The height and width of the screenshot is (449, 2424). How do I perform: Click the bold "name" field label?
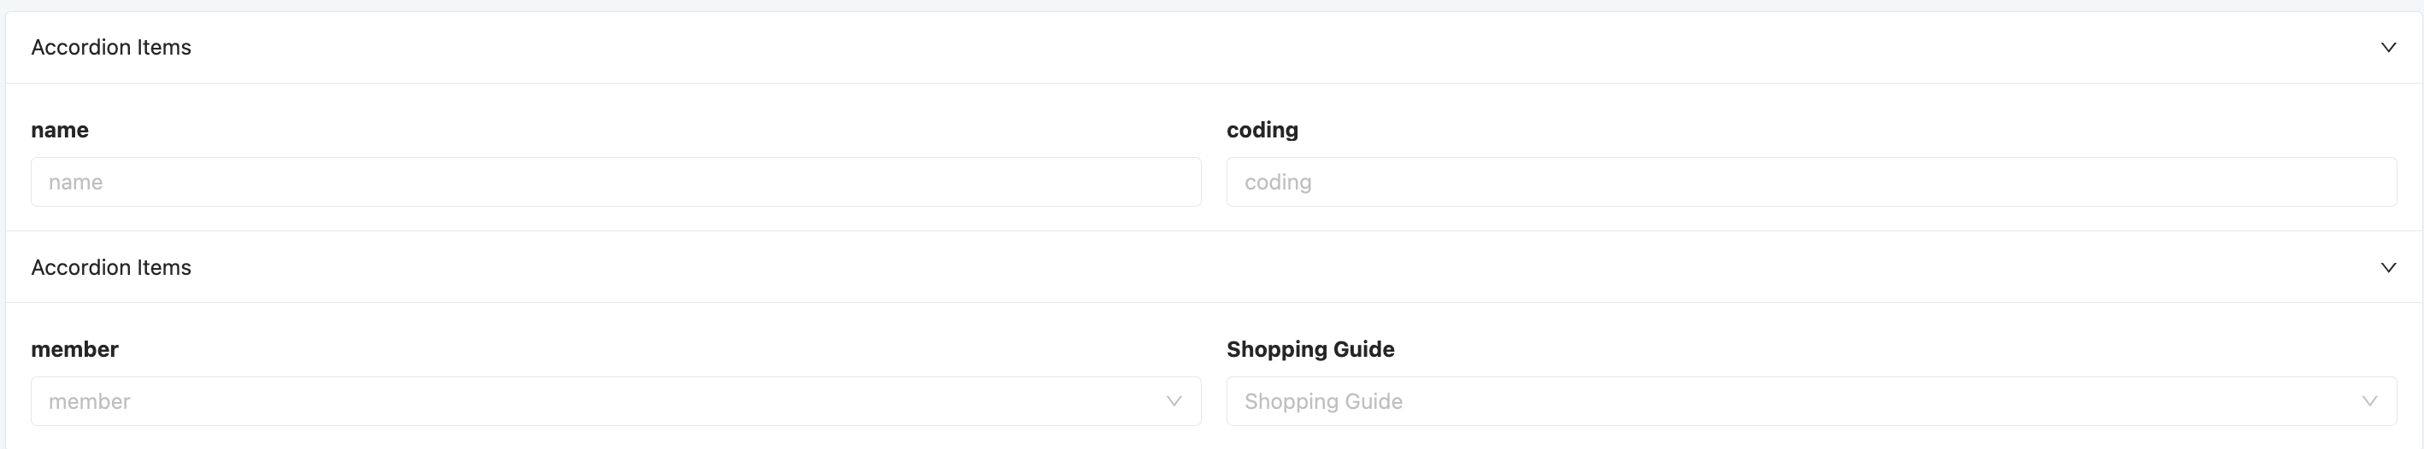pyautogui.click(x=59, y=130)
